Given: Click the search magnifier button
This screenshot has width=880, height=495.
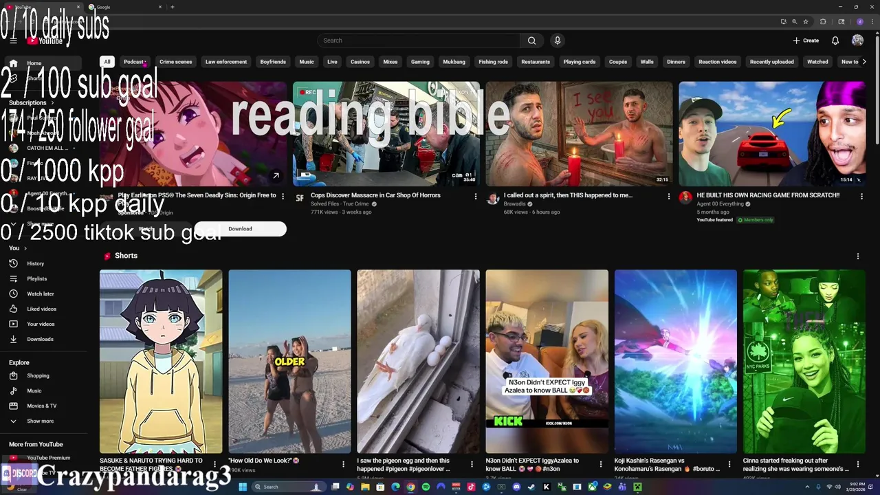Looking at the screenshot, I should (531, 41).
